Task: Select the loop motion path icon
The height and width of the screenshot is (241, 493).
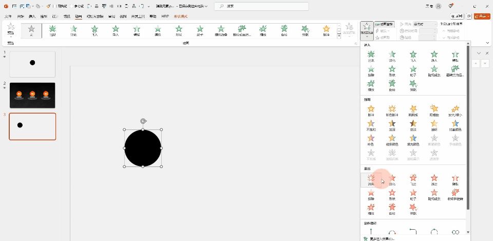Action: (456, 232)
